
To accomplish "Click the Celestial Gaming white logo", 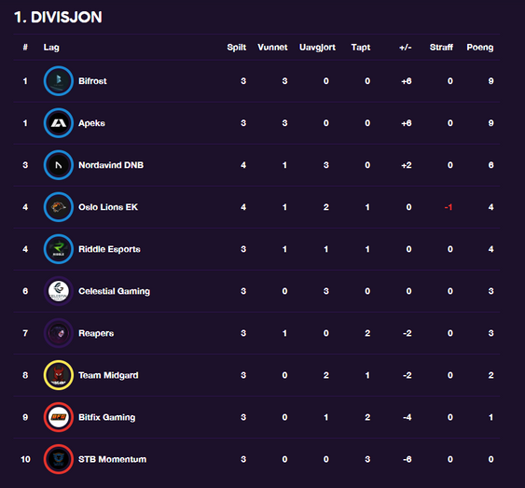I will coord(58,291).
